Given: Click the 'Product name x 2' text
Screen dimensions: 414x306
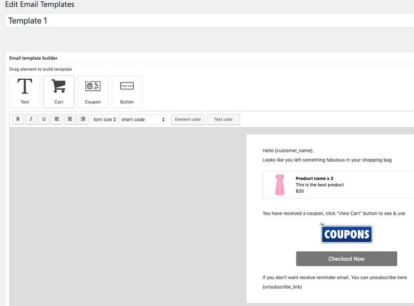Looking at the screenshot, I should click(314, 178).
